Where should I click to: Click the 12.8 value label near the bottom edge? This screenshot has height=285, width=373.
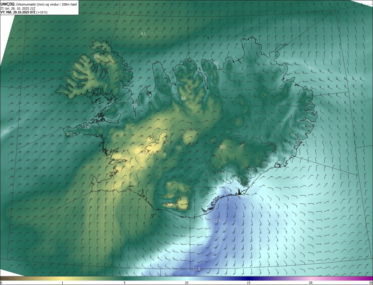[197, 269]
